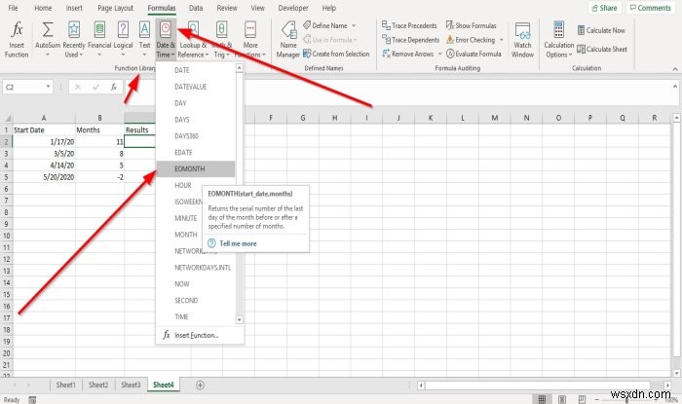Switch to the Review tab

(227, 8)
